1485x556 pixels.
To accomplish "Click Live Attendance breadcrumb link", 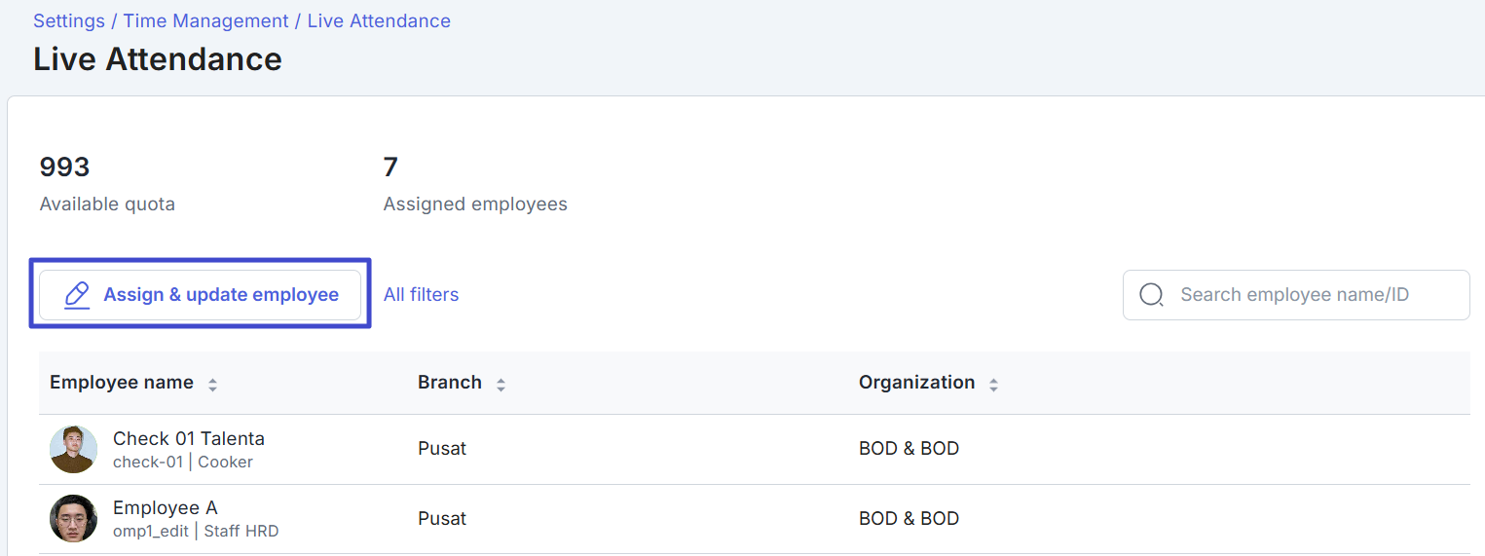I will tap(379, 20).
